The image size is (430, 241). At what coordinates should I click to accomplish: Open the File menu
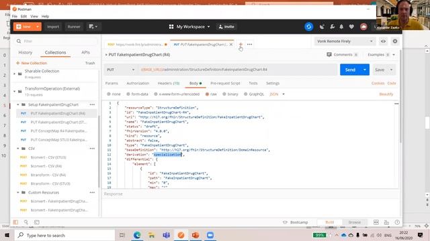(x=15, y=16)
